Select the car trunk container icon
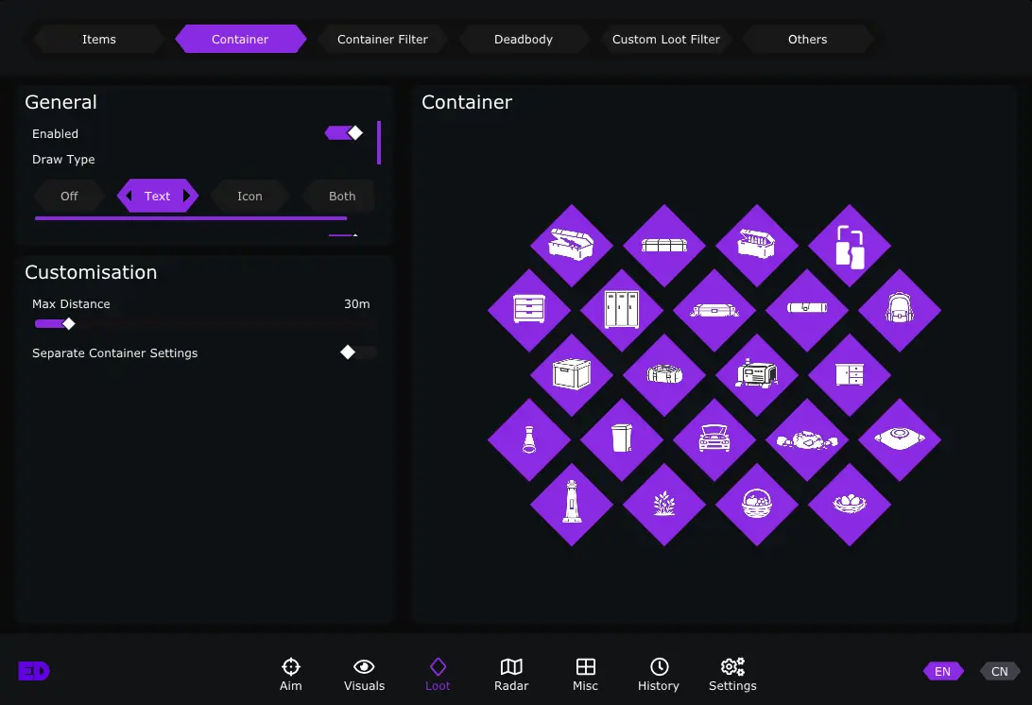 (x=714, y=439)
